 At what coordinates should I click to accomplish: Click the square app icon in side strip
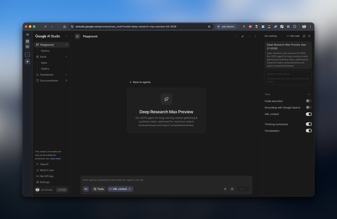tap(27, 54)
